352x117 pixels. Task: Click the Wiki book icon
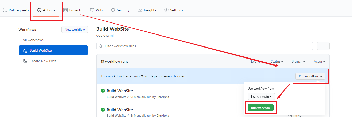pyautogui.click(x=92, y=10)
